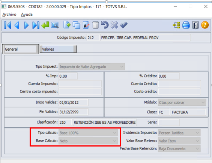This screenshot has width=212, height=163.
Task: Open the Tipo cálculo dropdown
Action: click(x=88, y=133)
